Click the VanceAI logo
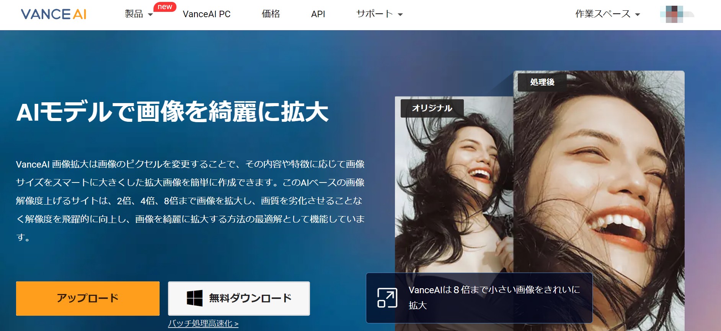The height and width of the screenshot is (331, 721). pyautogui.click(x=54, y=15)
